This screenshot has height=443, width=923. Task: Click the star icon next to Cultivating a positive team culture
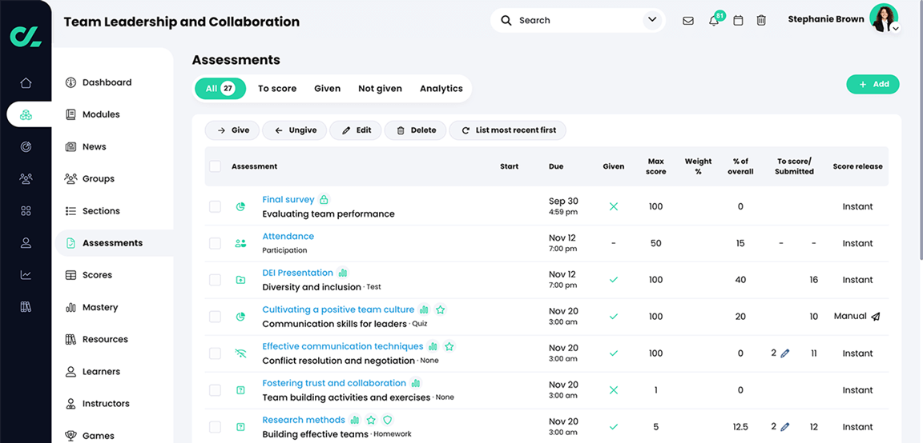[441, 310]
